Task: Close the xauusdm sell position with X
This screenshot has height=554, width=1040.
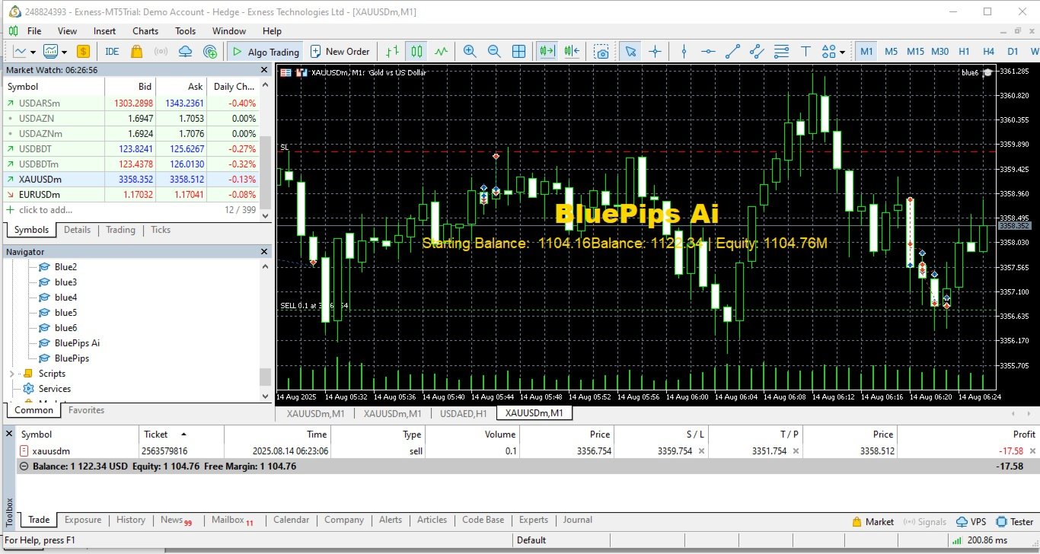Action: pos(1032,451)
